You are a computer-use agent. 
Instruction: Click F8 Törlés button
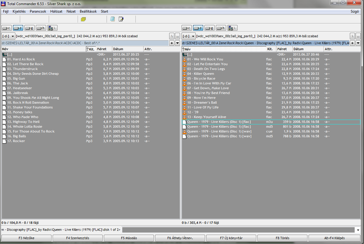[282, 238]
